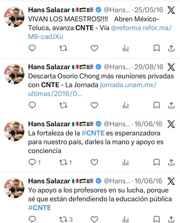Like the 'Yo apoyo a los profesores' tweet
This screenshot has height=223, width=180.
coord(94,219)
